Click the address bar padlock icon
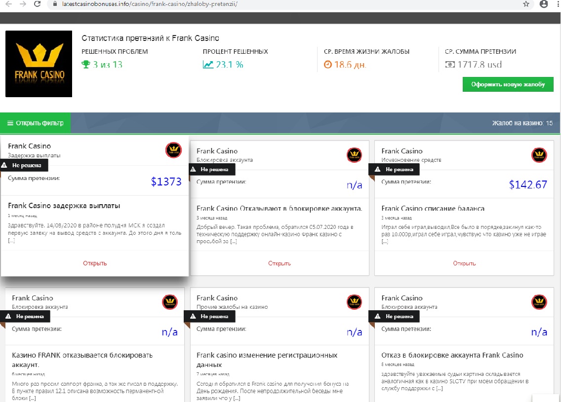The width and height of the screenshot is (561, 402). [x=55, y=4]
